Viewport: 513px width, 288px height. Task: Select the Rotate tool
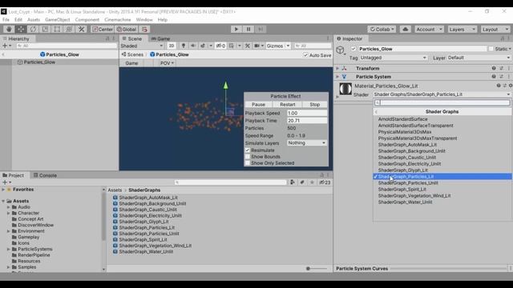pyautogui.click(x=33, y=29)
